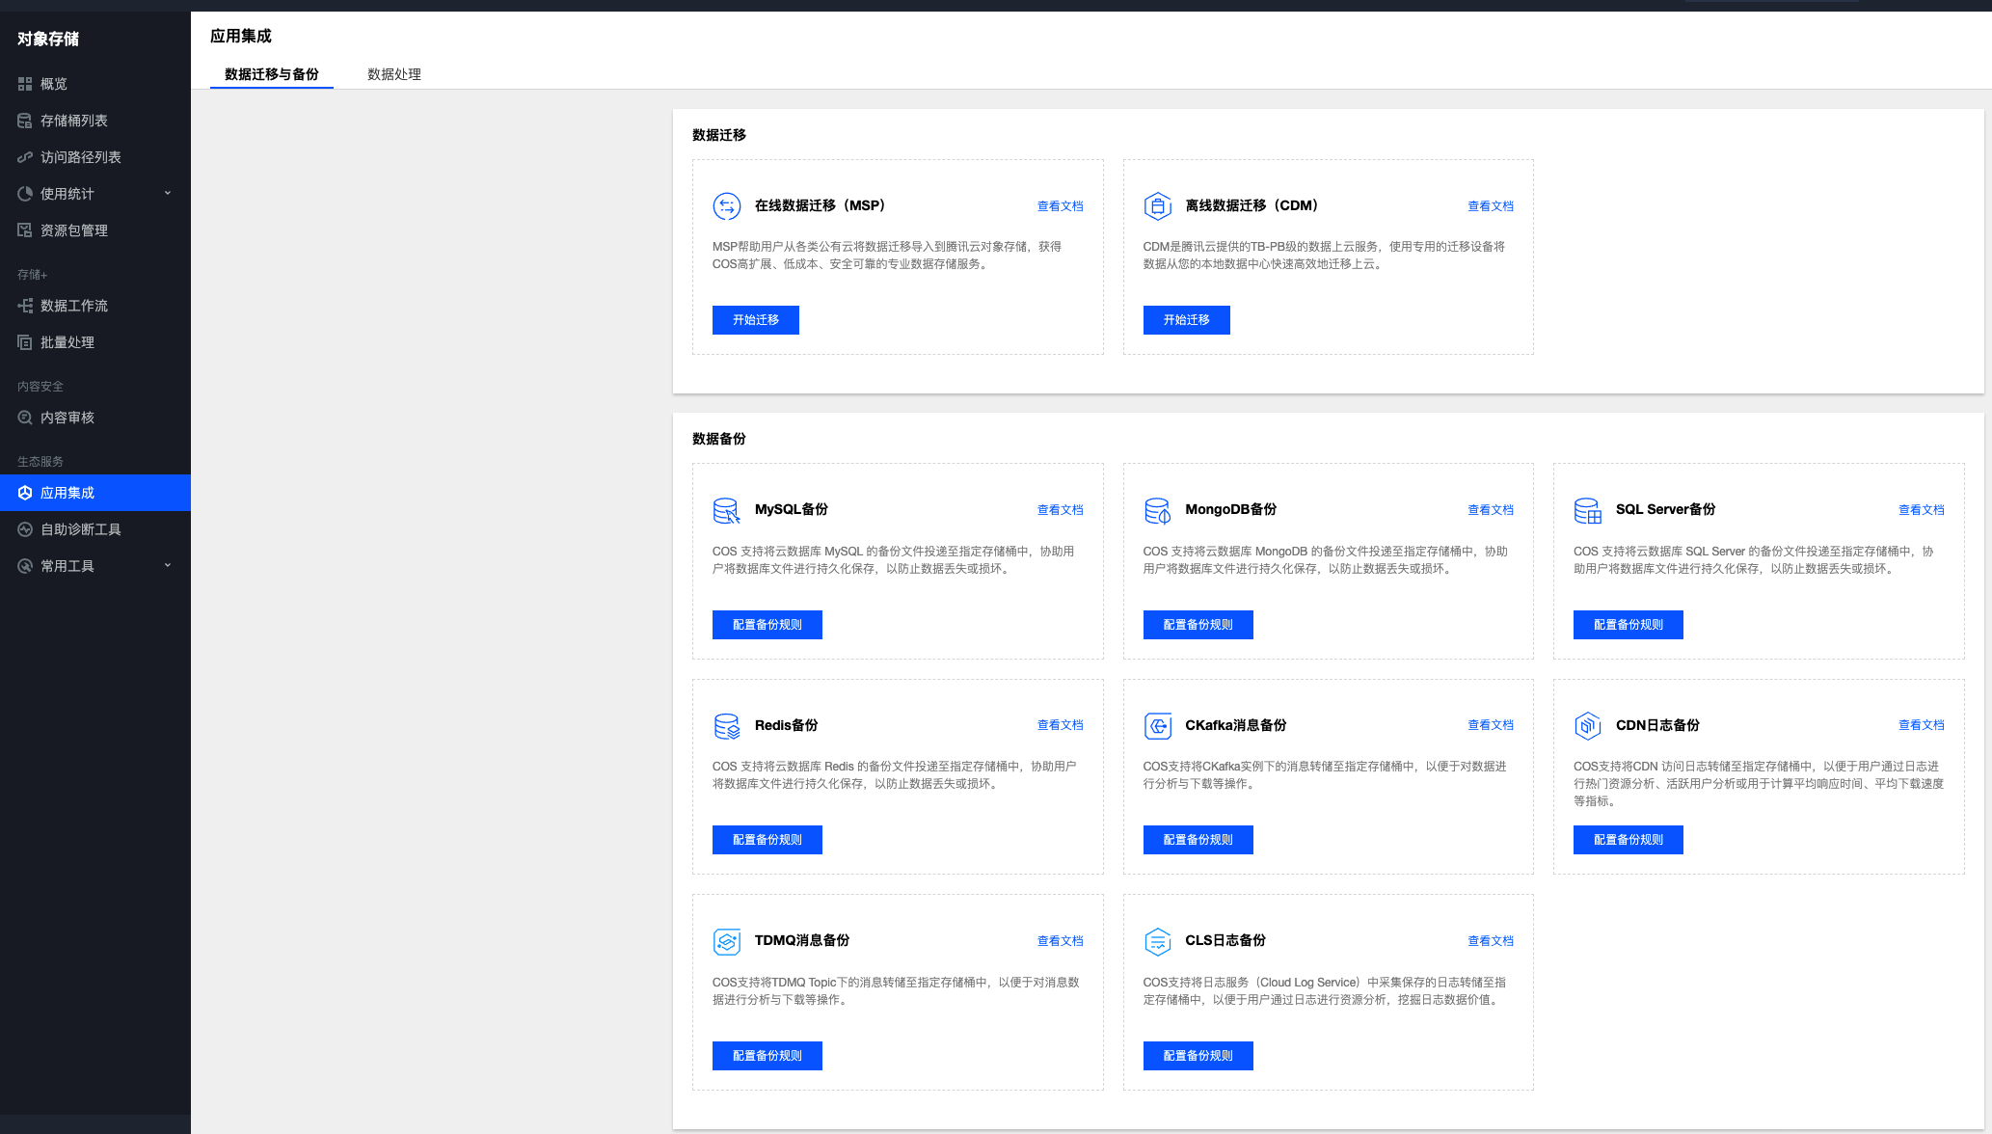Click the TDMQ消息备份 hexagon icon
Image resolution: width=1992 pixels, height=1134 pixels.
(x=726, y=941)
